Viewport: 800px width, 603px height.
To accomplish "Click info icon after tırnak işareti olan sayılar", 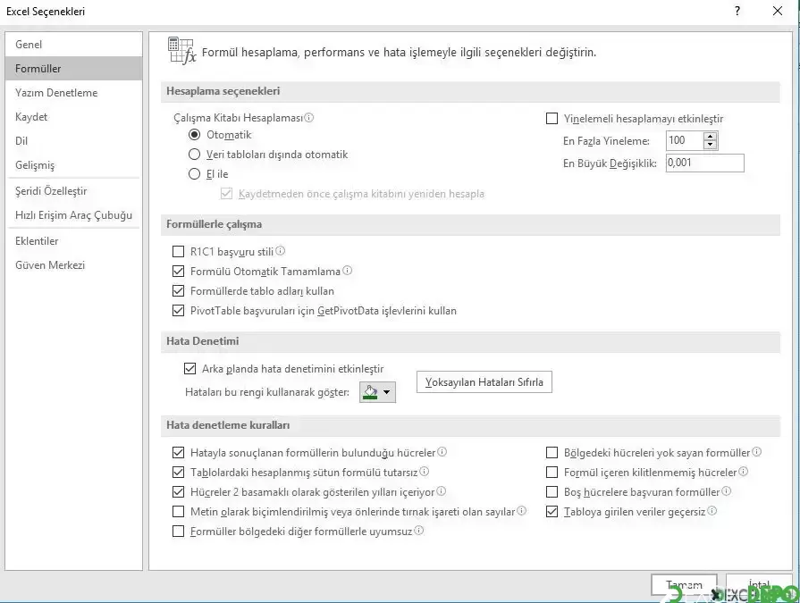I will coord(521,511).
